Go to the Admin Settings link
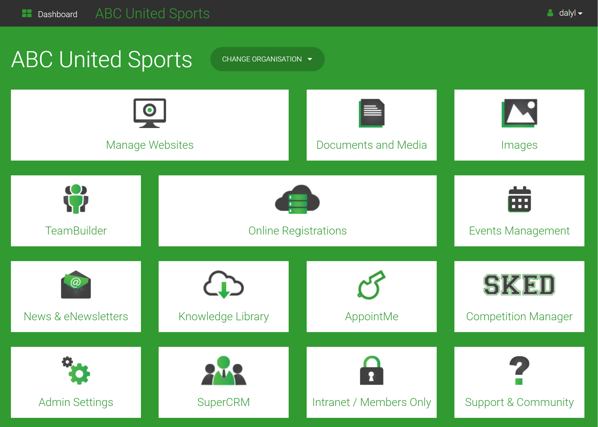Viewport: 598px width, 427px height. point(76,402)
